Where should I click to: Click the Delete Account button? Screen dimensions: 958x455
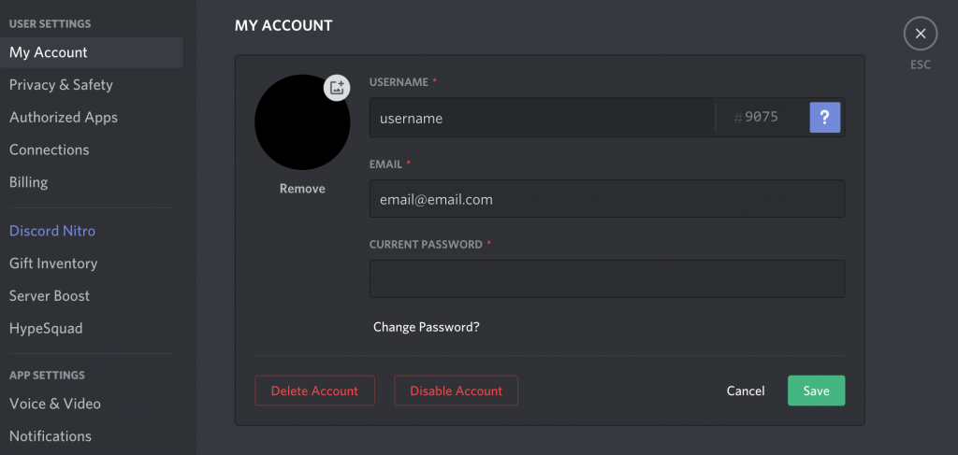click(x=314, y=391)
